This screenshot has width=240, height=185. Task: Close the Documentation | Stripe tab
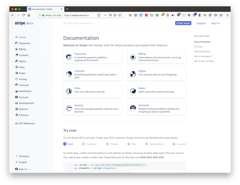tap(61, 9)
